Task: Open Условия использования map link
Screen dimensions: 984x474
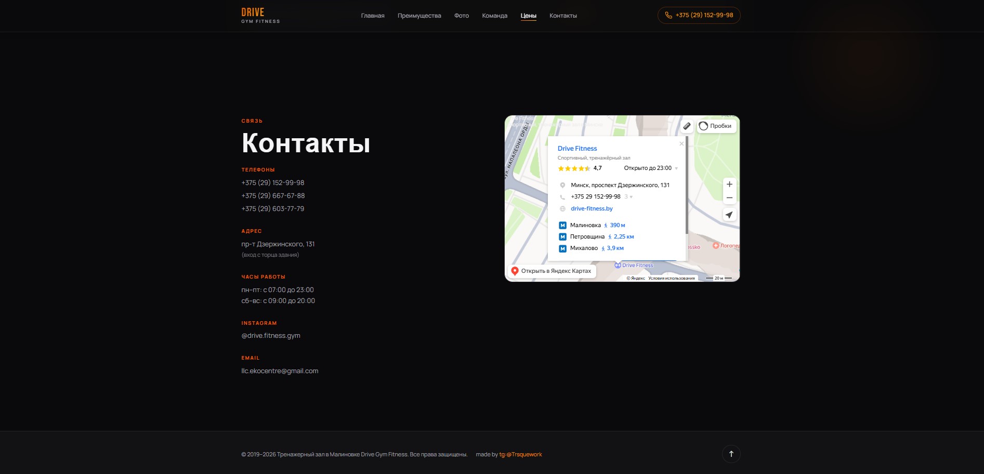Action: click(x=672, y=279)
